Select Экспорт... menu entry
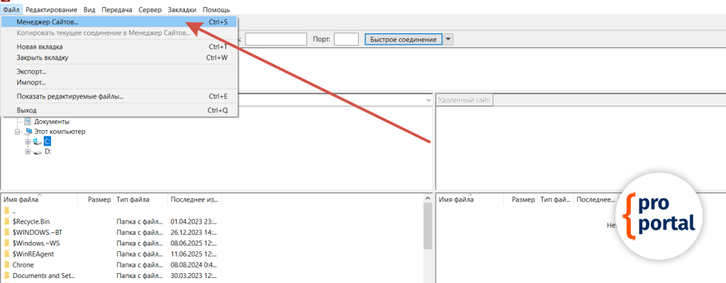 click(31, 71)
